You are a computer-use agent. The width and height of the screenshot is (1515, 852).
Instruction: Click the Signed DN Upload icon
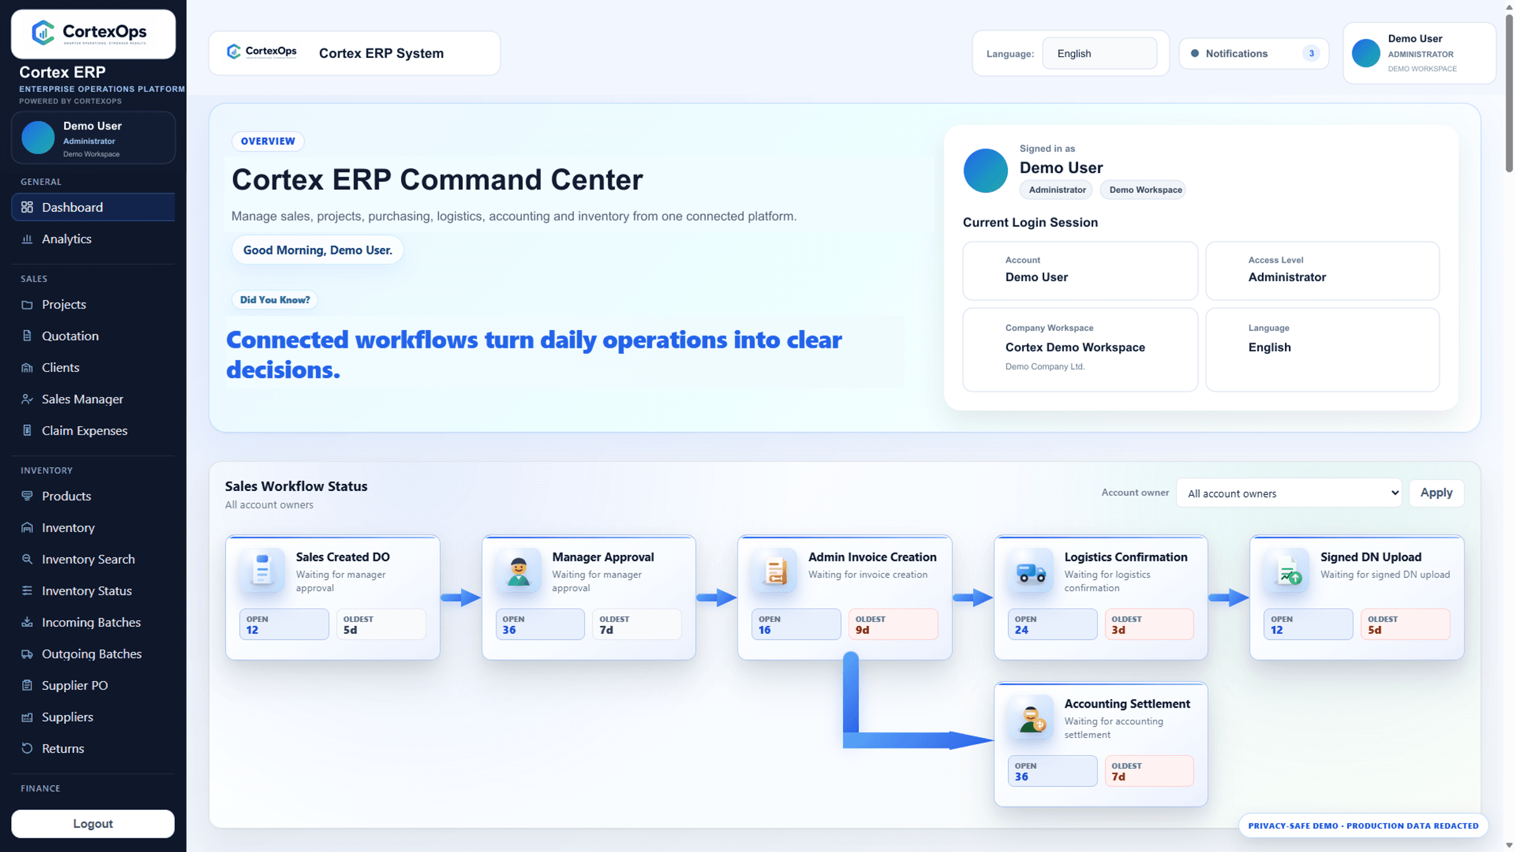click(x=1287, y=570)
